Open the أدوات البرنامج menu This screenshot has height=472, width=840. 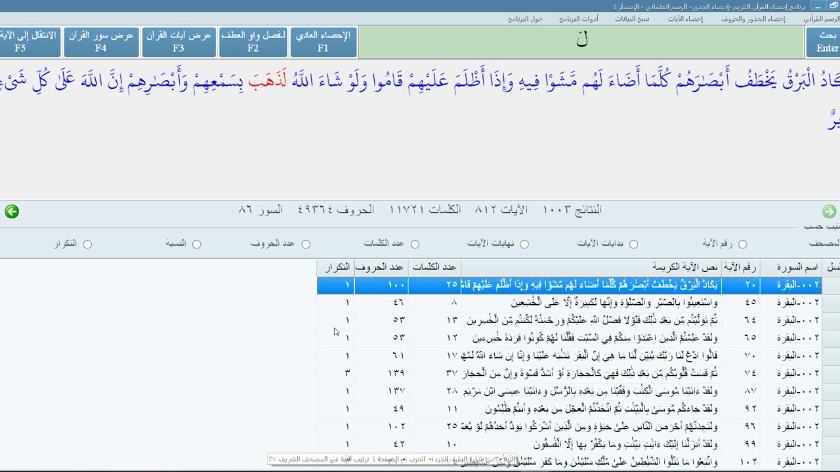[x=579, y=19]
